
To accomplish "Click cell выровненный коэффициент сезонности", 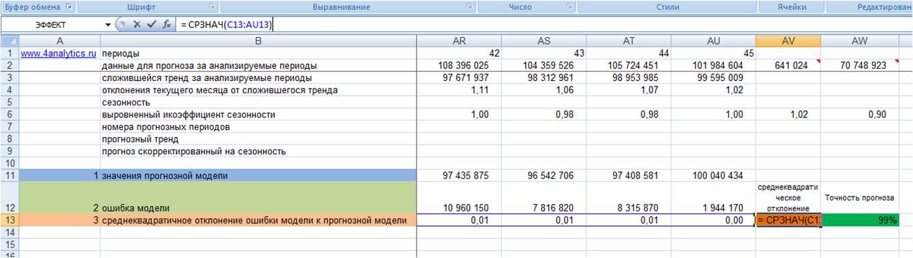I will coord(258,115).
